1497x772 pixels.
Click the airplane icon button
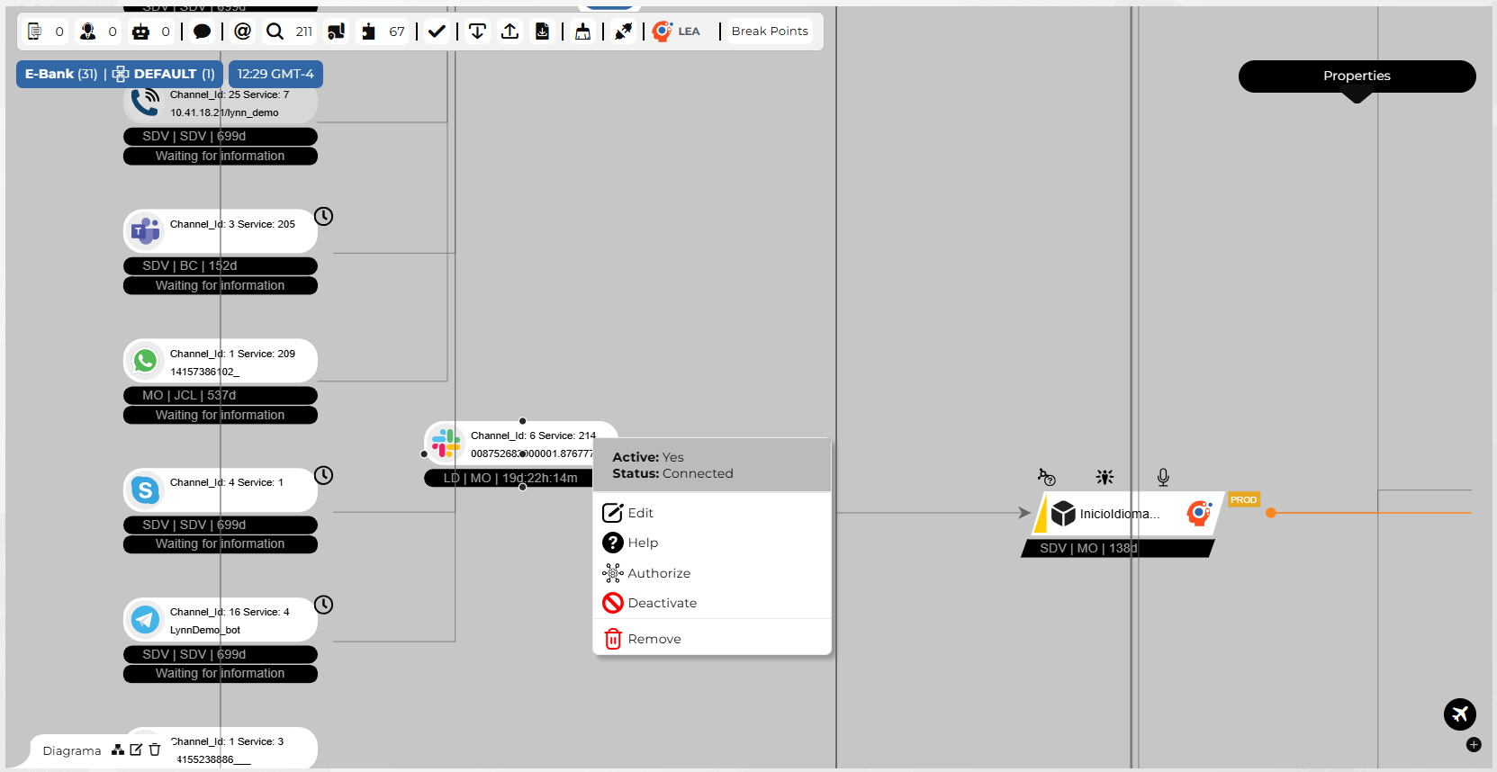click(1459, 714)
